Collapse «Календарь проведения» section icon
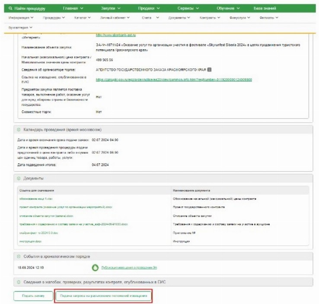The image size is (319, 304). 19,130
